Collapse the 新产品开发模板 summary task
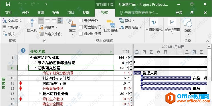This screenshot has width=212, height=106. click(31, 58)
